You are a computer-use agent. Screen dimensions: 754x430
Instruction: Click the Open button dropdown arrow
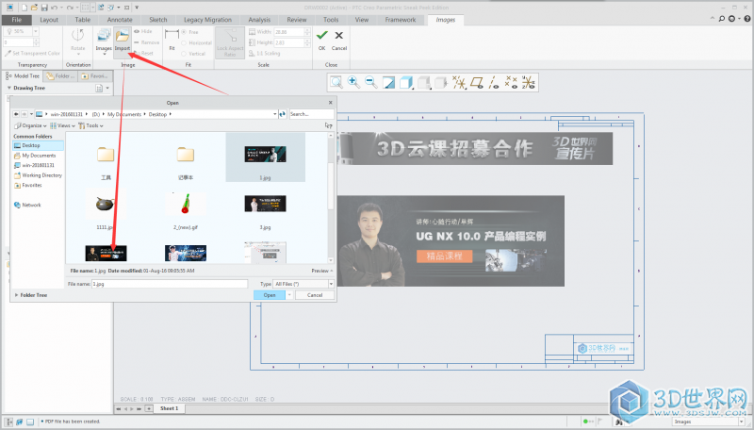pyautogui.click(x=289, y=295)
